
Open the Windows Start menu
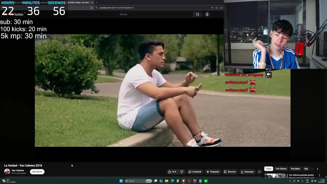click(x=121, y=181)
